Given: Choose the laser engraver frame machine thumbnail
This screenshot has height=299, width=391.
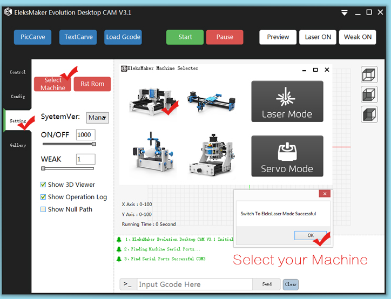Looking at the screenshot, I should [153, 101].
